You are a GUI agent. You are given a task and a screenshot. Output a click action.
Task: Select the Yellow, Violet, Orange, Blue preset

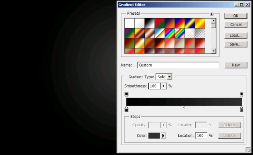coord(140,33)
